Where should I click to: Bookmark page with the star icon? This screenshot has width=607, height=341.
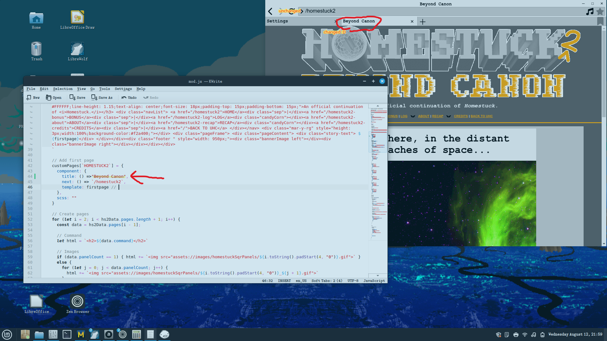click(600, 11)
